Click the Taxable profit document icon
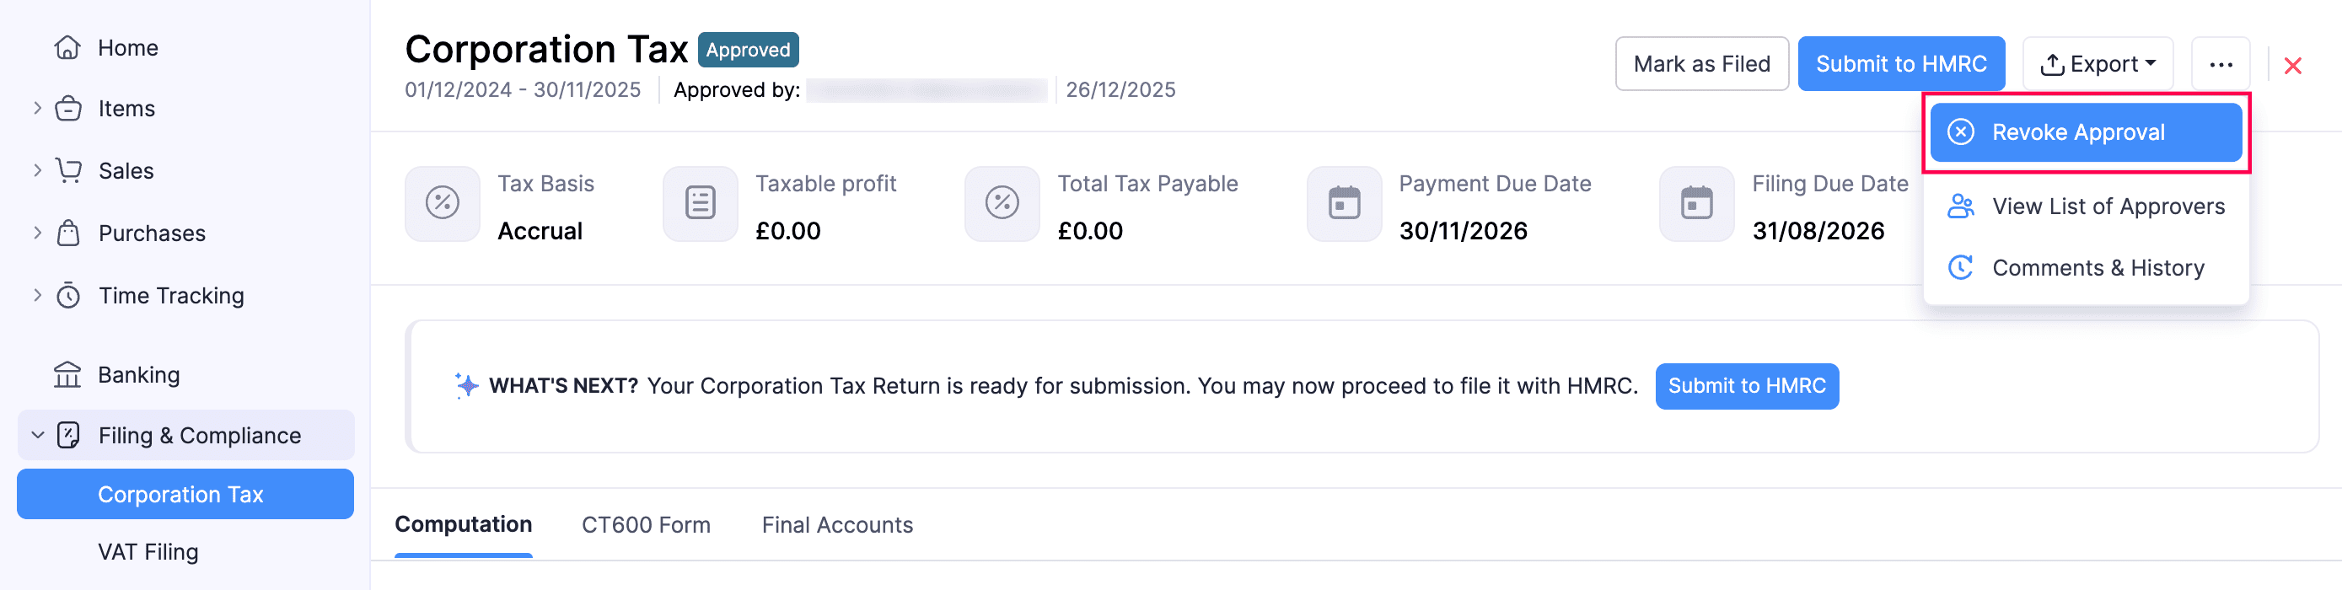Viewport: 2342px width, 590px height. [700, 203]
